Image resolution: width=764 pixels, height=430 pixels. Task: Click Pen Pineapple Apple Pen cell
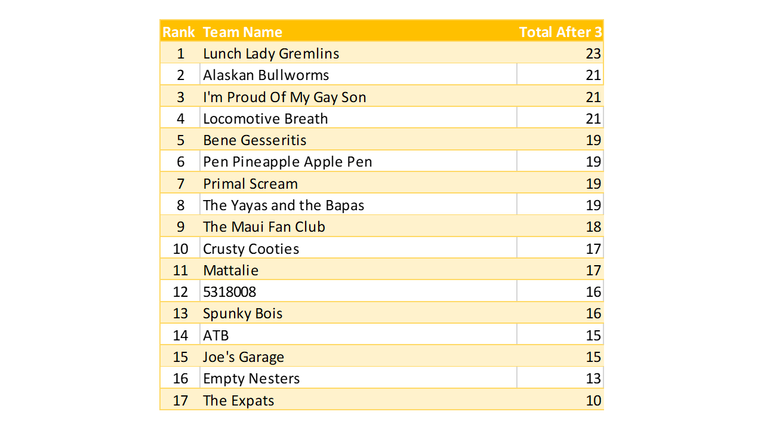coord(287,162)
